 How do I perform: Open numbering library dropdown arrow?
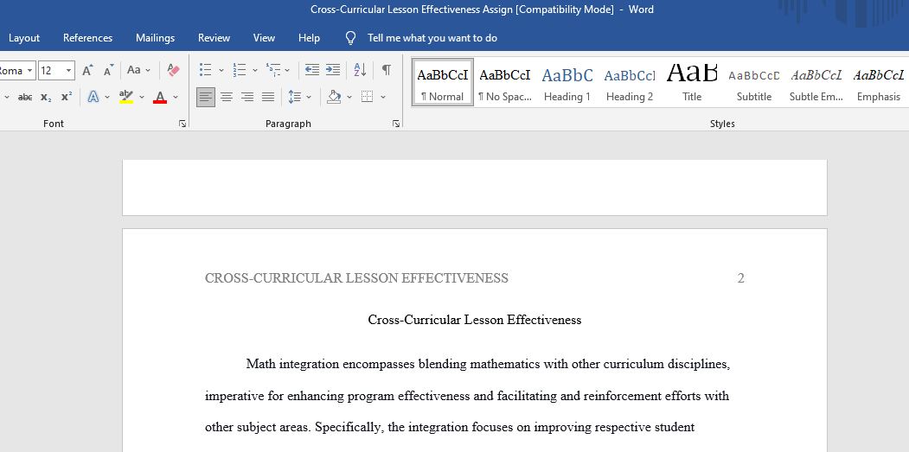[254, 71]
